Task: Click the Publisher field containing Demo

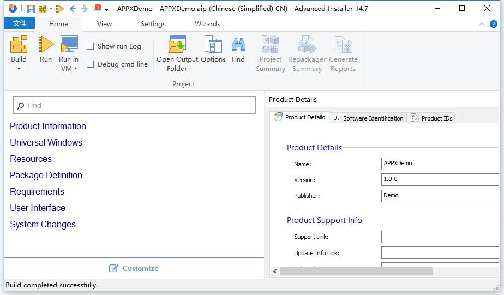Action: point(440,196)
